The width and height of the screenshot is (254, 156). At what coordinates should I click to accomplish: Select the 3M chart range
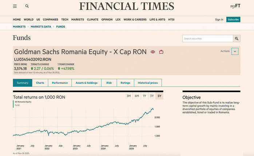[x=128, y=96]
